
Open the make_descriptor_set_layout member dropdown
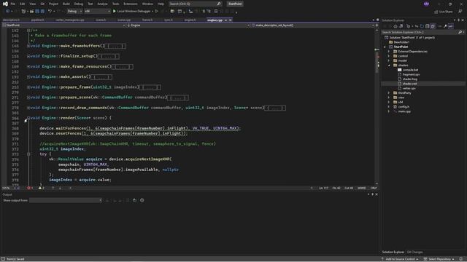coord(313,25)
